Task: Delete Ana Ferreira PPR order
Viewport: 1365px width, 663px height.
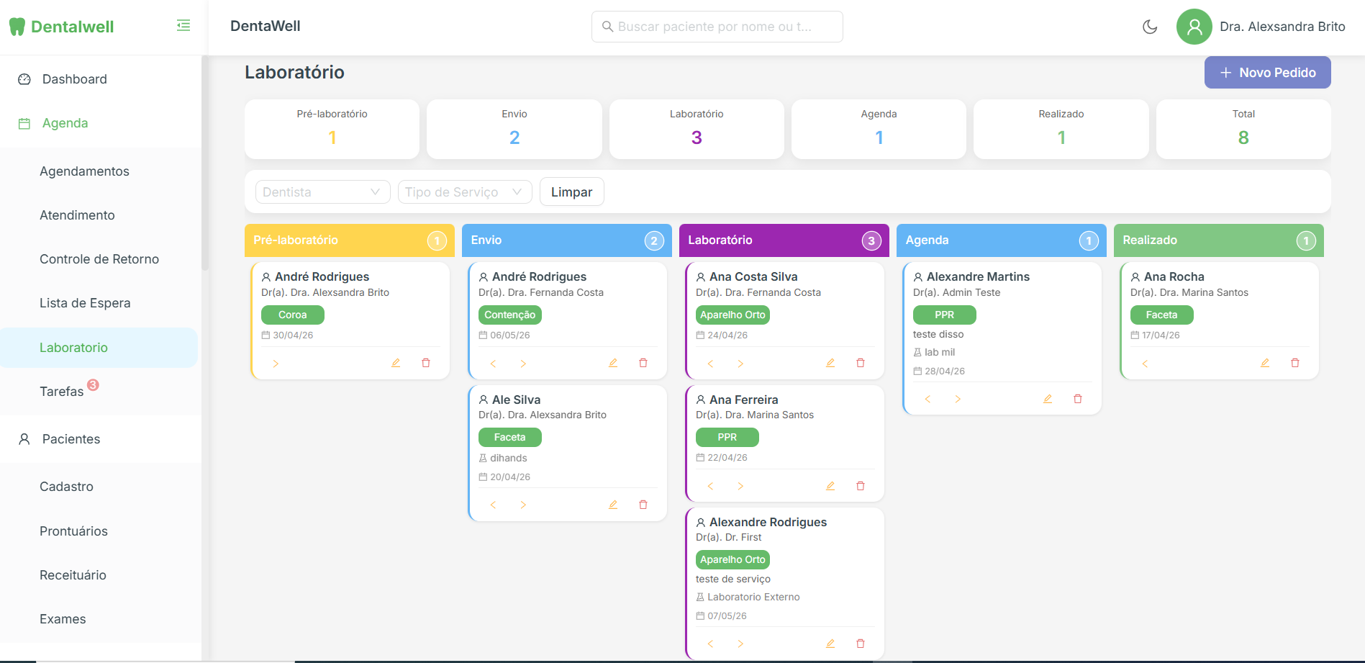Action: (x=861, y=486)
